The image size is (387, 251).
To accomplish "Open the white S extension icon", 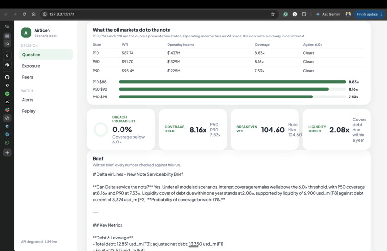I will click(x=295, y=14).
